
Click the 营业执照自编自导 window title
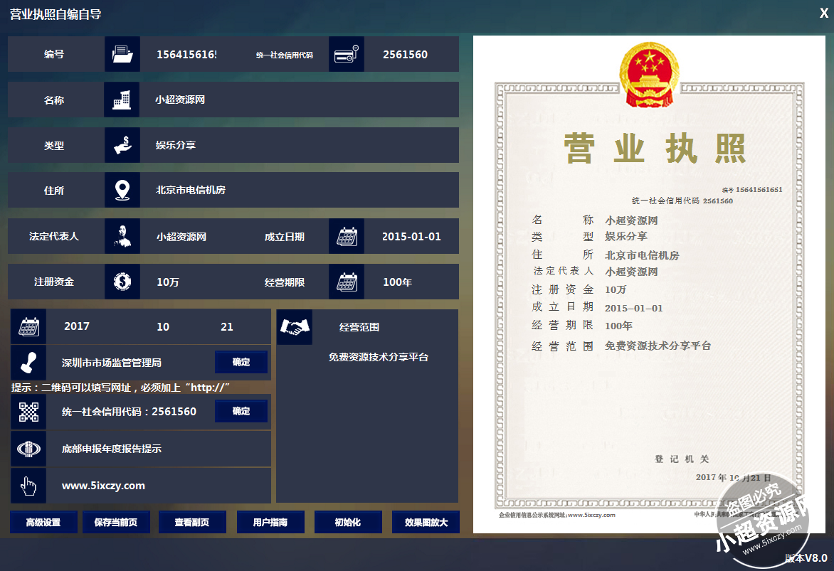pyautogui.click(x=56, y=14)
